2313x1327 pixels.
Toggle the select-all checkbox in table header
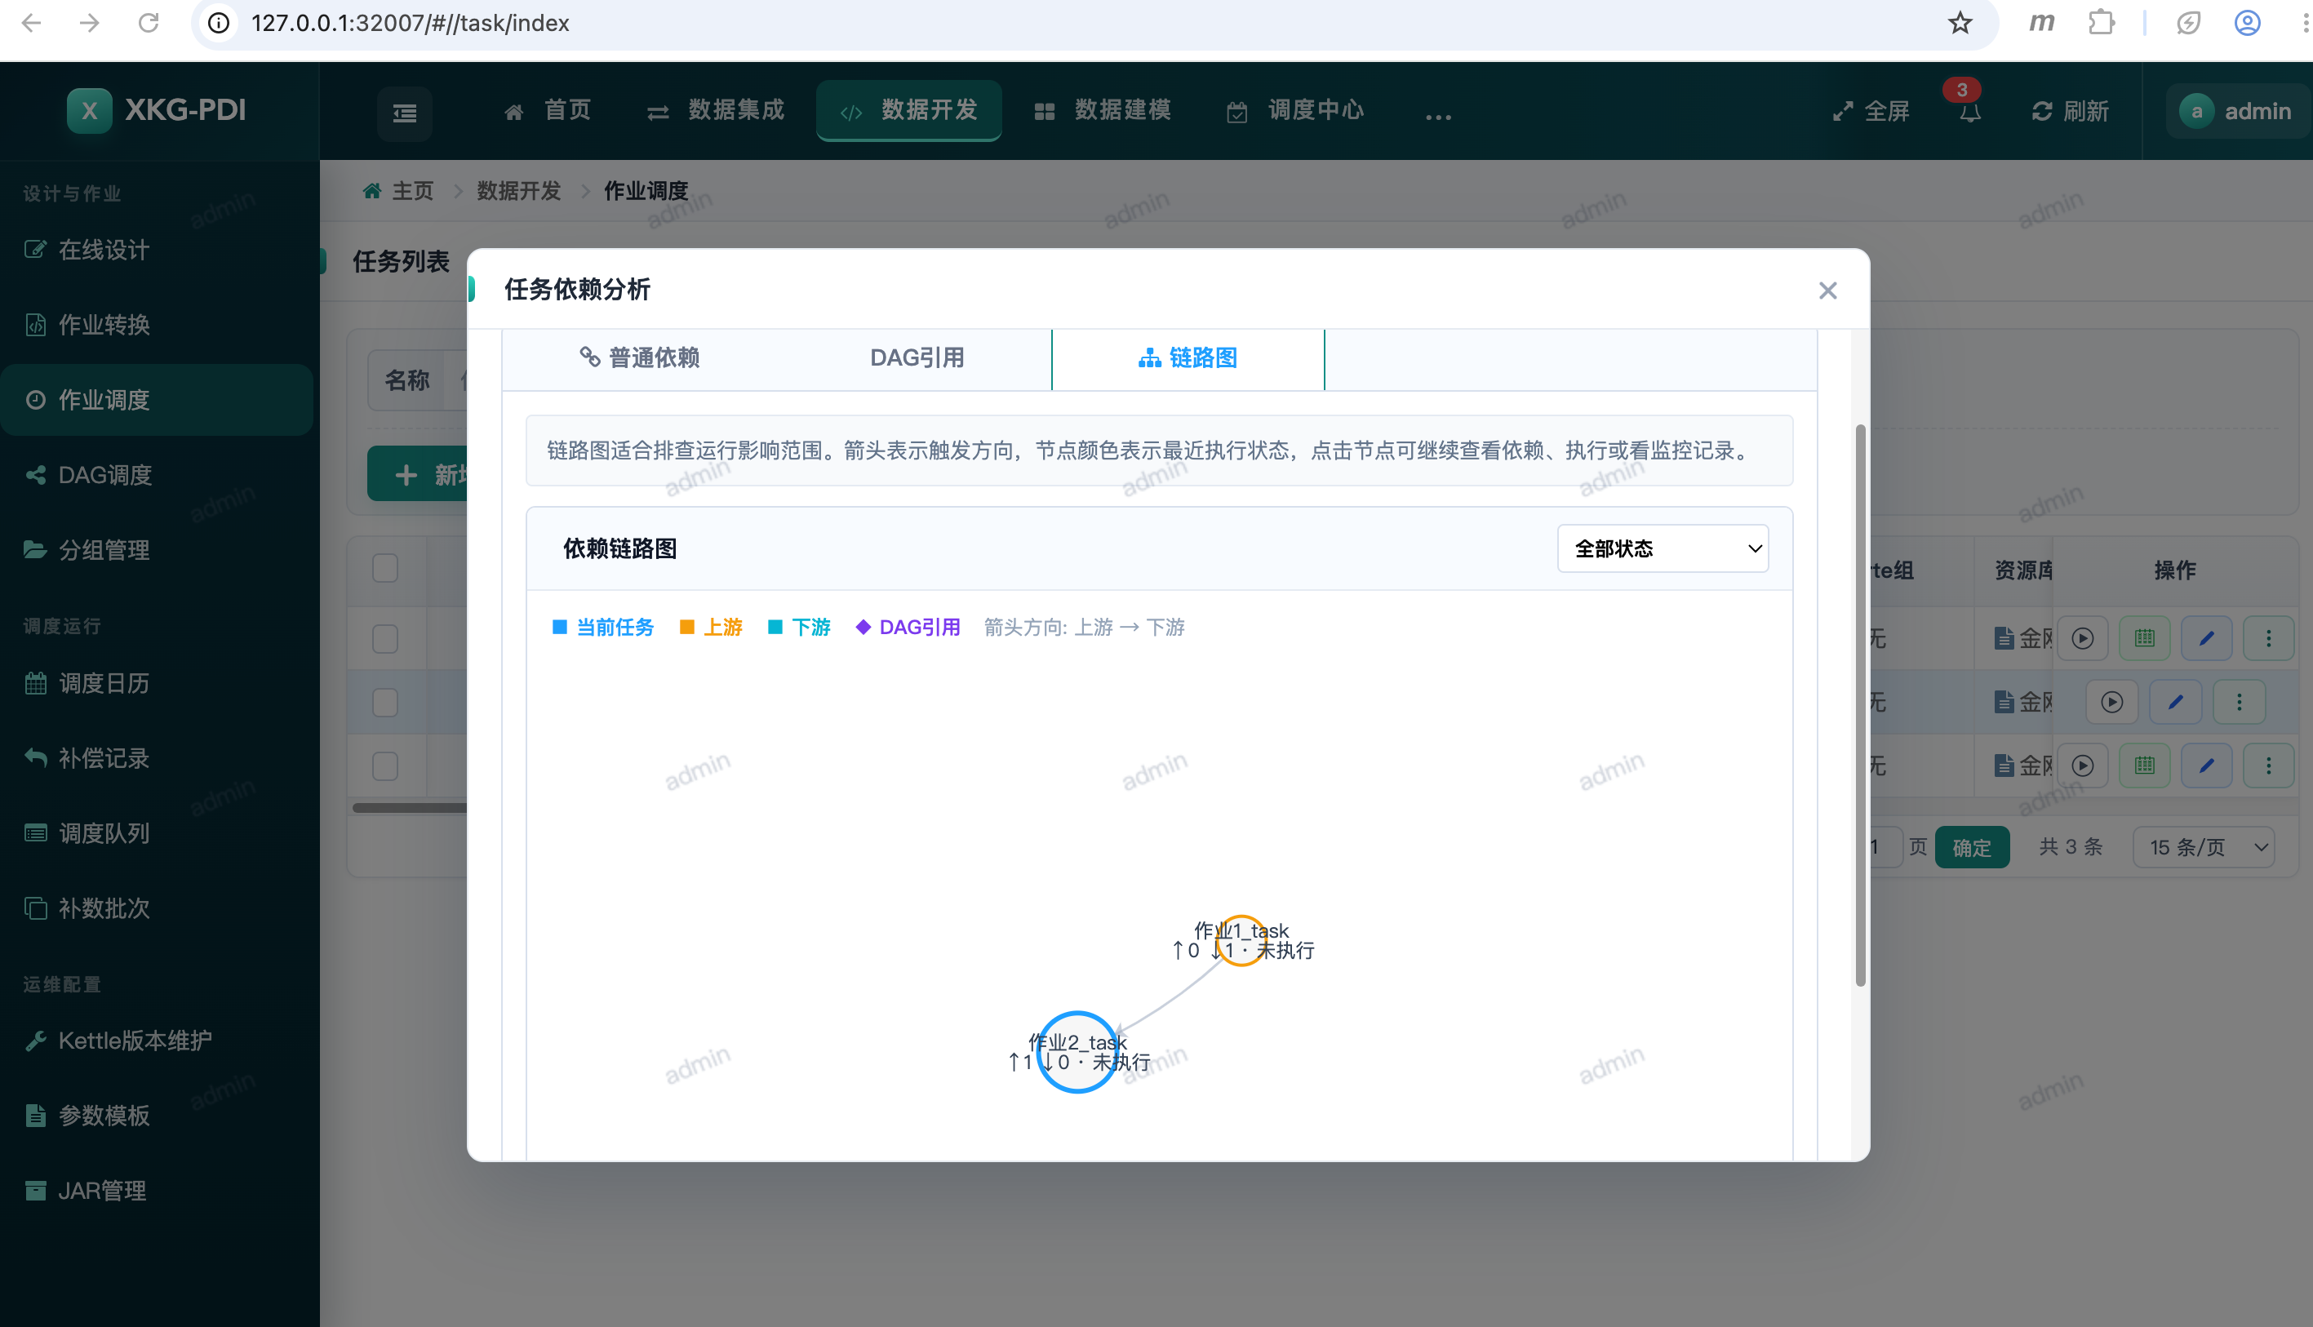point(385,568)
